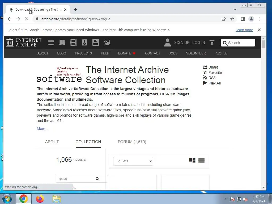Open the Web (Wayback) media icon
This screenshot has width=272, height=204.
click(51, 42)
